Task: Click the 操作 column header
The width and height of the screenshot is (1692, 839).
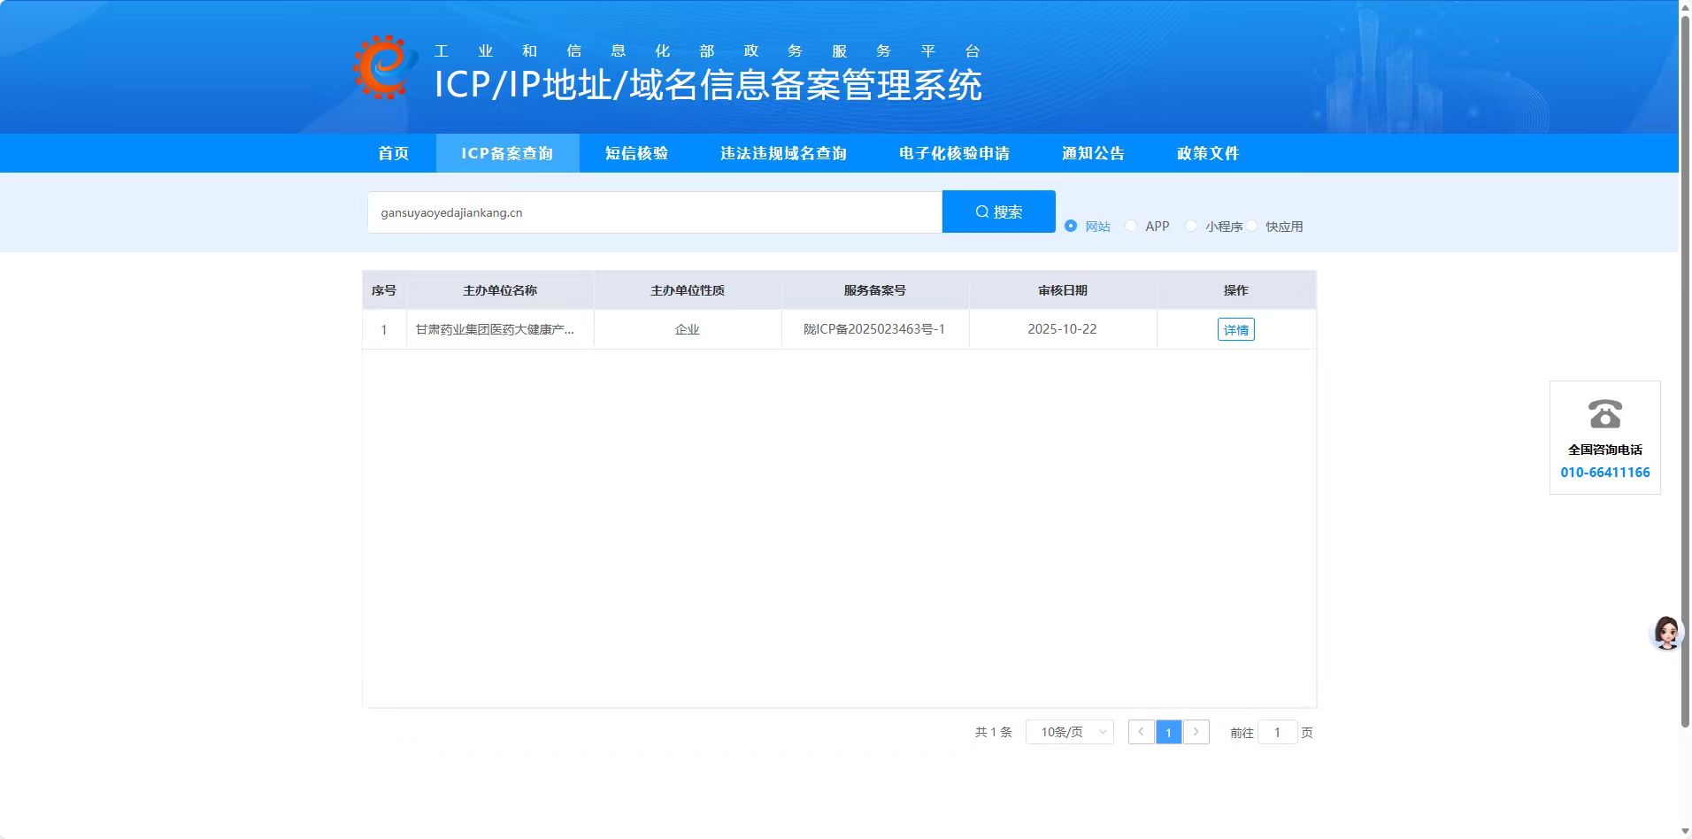Action: tap(1236, 290)
